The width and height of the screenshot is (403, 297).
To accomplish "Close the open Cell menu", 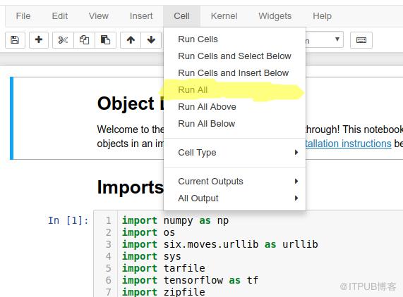I will point(181,16).
